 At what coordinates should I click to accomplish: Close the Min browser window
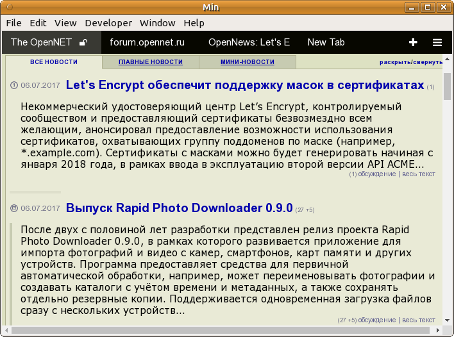click(443, 7)
